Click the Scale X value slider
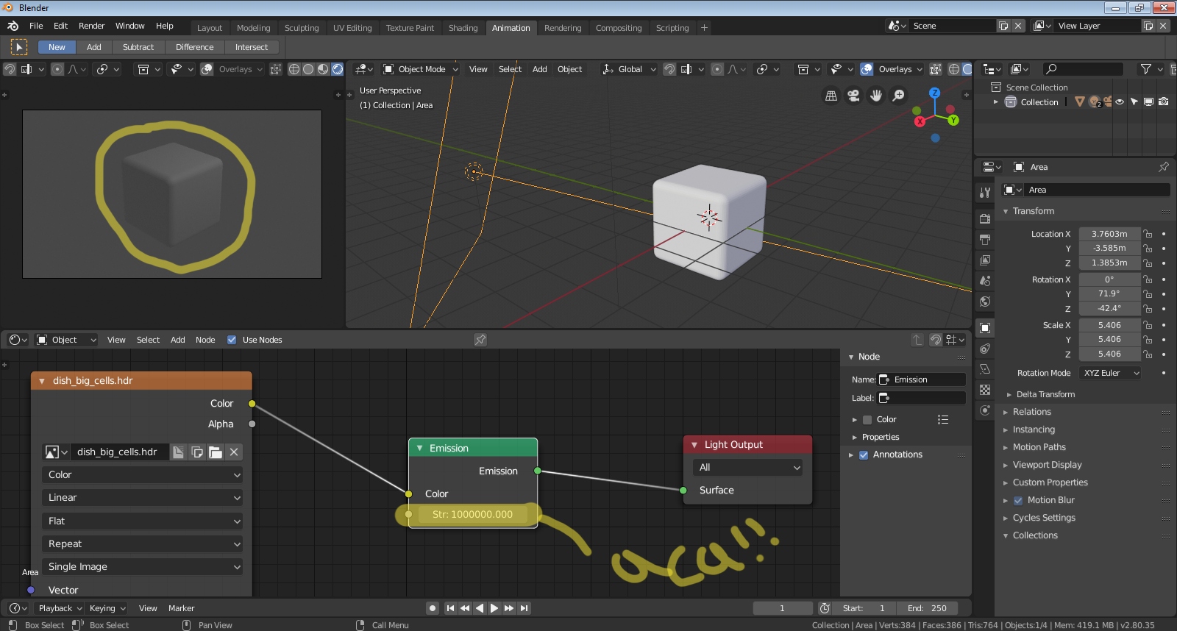This screenshot has width=1177, height=631. pos(1109,325)
